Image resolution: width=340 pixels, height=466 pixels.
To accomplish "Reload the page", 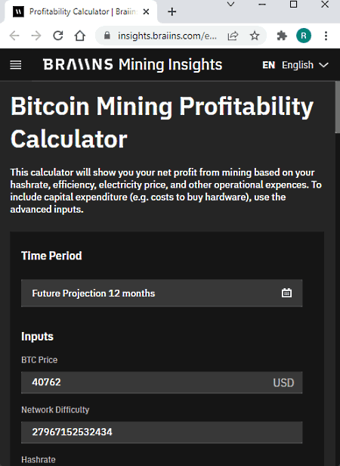I will pyautogui.click(x=58, y=36).
